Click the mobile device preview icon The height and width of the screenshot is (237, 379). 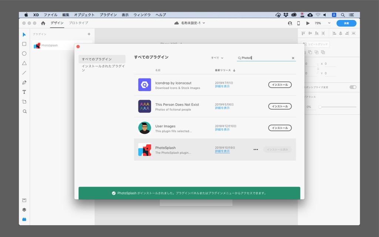click(x=299, y=23)
